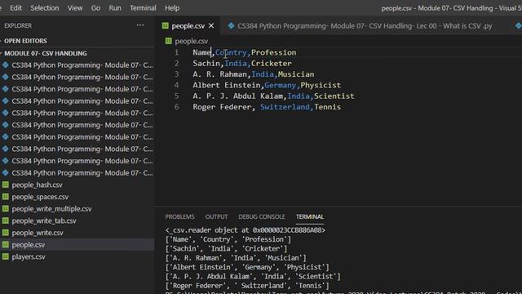Click the CSV icon on people.csv tab
Viewport: 522px width, 294px height.
[x=165, y=25]
